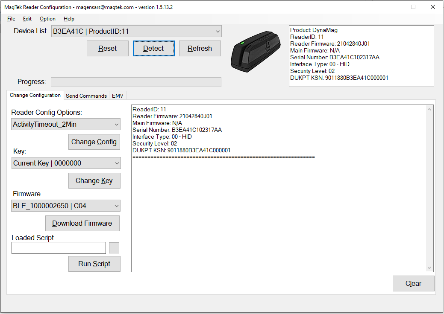This screenshot has width=444, height=314.
Task: Expand the Device List dropdown
Action: [x=136, y=31]
